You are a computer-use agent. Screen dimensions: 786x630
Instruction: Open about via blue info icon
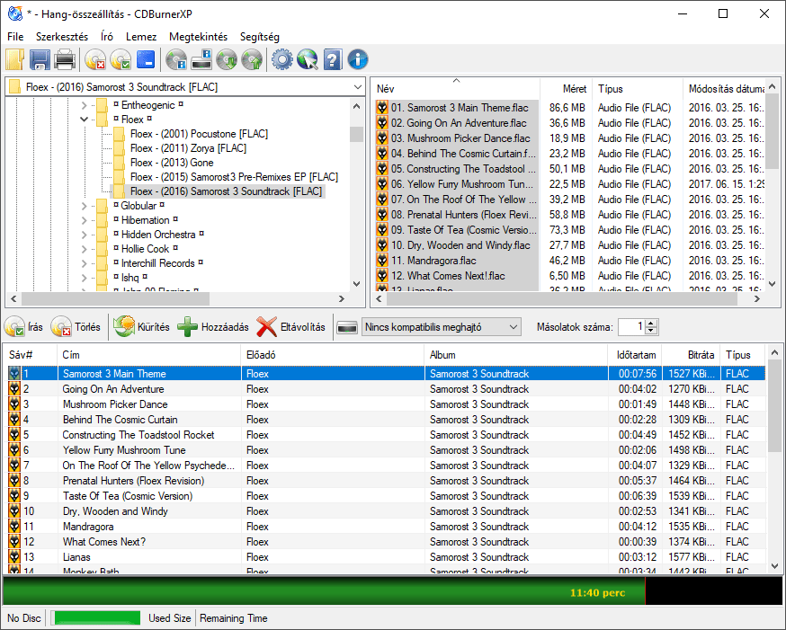357,59
